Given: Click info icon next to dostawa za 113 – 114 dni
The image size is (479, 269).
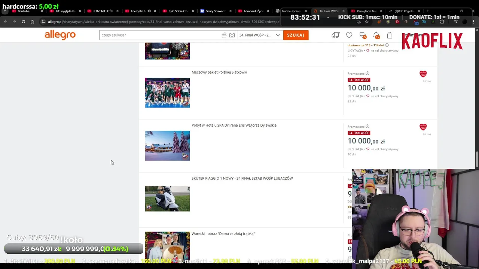Looking at the screenshot, I should point(387,45).
